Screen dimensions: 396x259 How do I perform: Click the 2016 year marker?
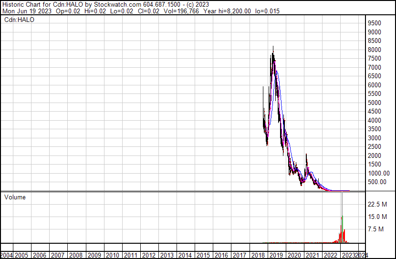pyautogui.click(x=221, y=255)
